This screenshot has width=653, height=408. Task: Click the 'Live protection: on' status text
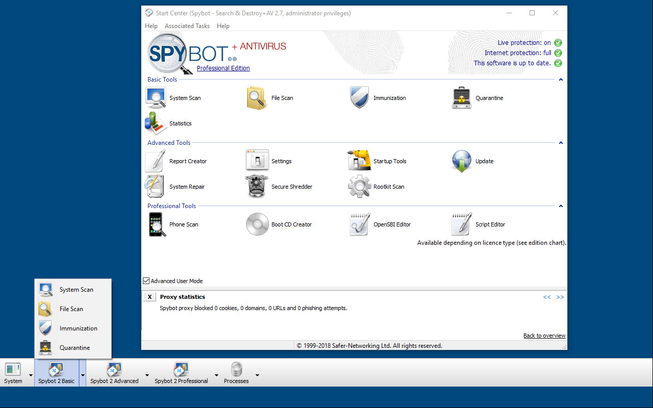tap(524, 43)
